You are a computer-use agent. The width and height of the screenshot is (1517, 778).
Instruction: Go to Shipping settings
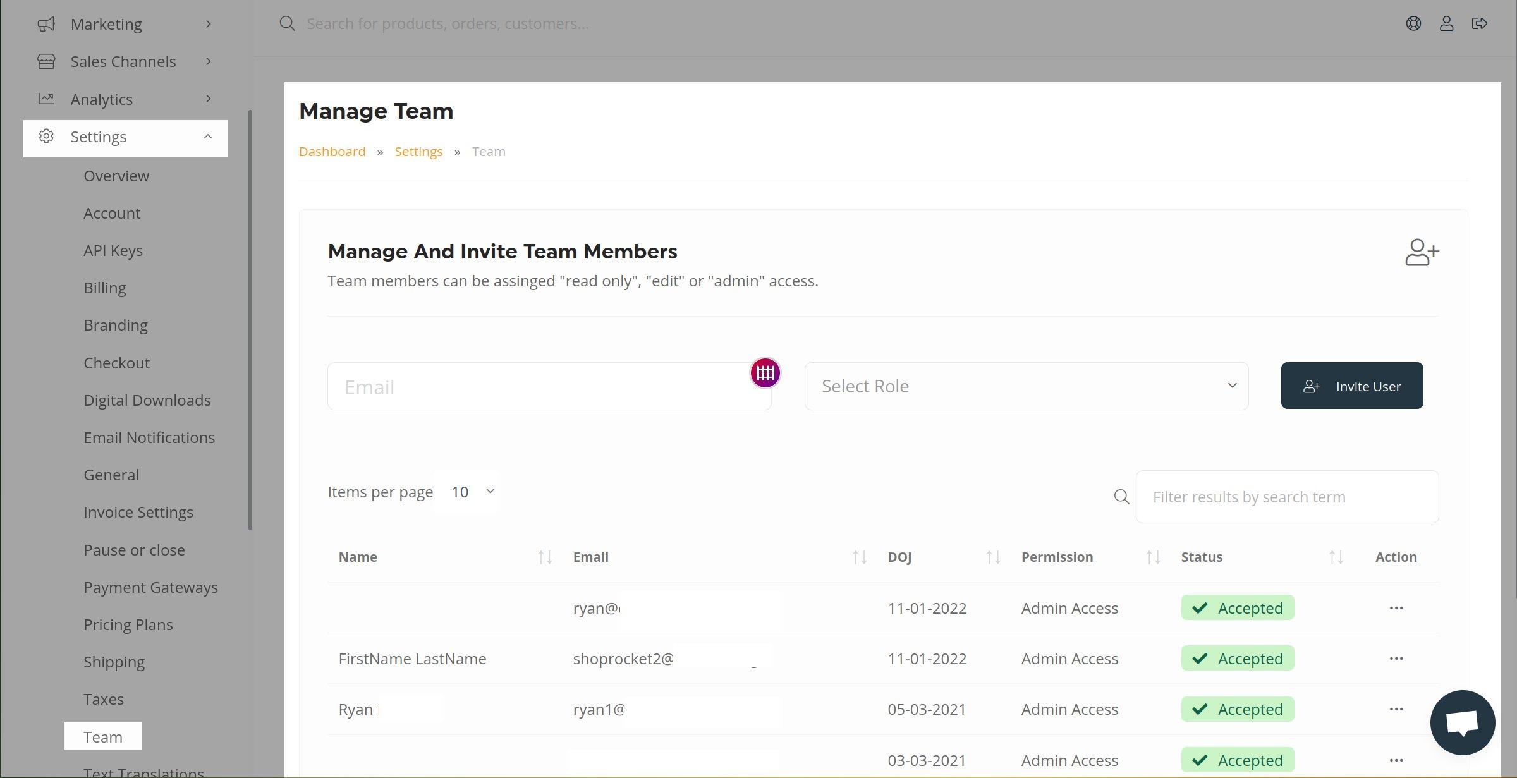pos(114,662)
